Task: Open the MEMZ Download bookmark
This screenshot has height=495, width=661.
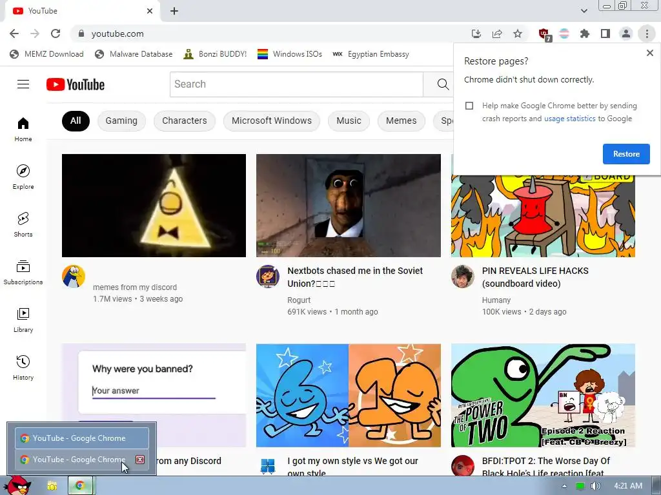Action: tap(46, 54)
